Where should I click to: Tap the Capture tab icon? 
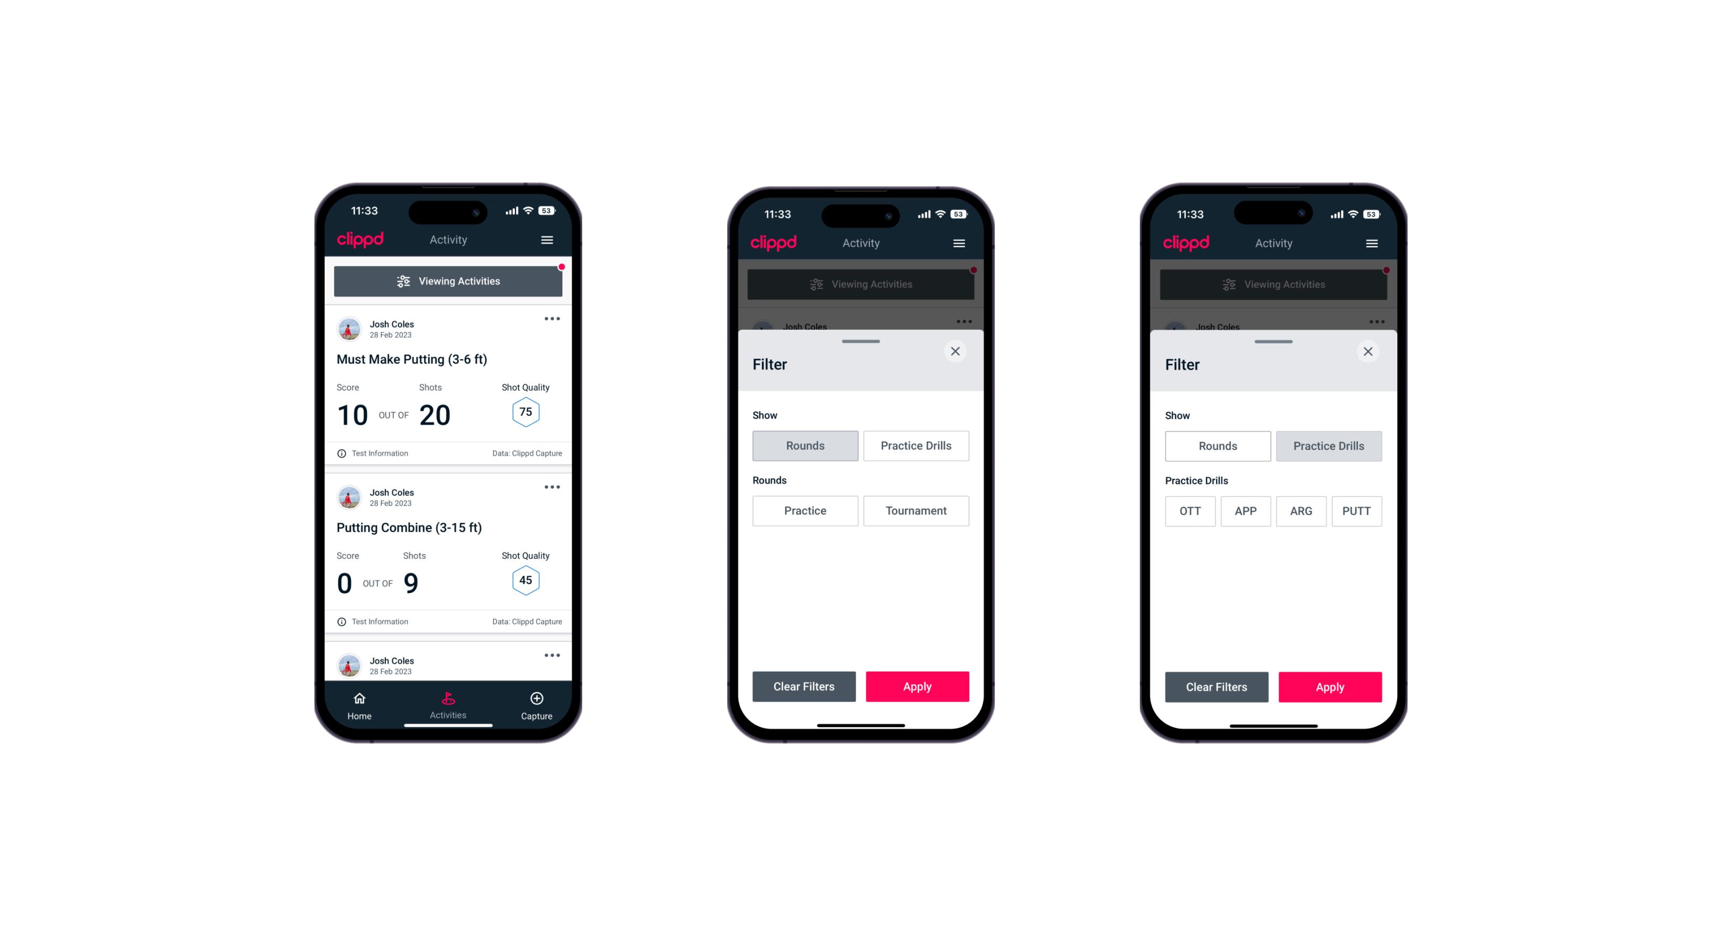[x=539, y=699]
